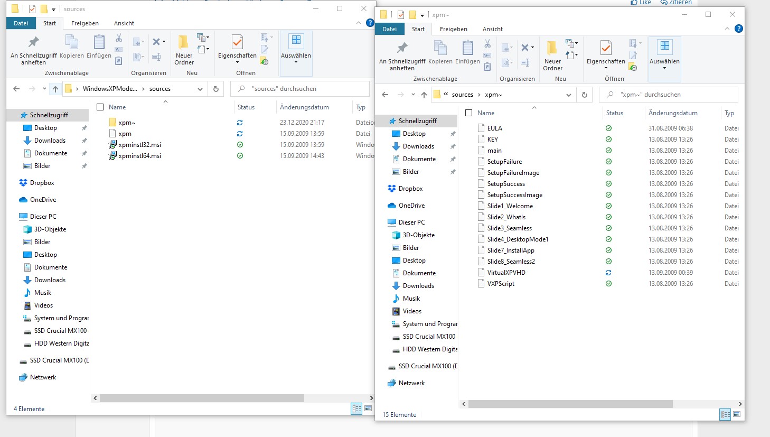Click the search field in sources window

pyautogui.click(x=300, y=89)
